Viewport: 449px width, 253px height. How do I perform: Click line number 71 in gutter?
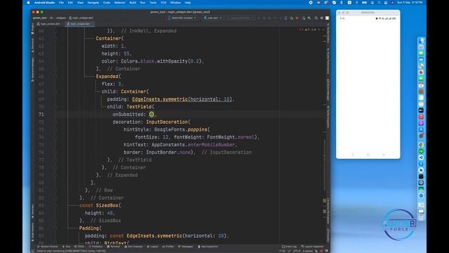(41, 115)
